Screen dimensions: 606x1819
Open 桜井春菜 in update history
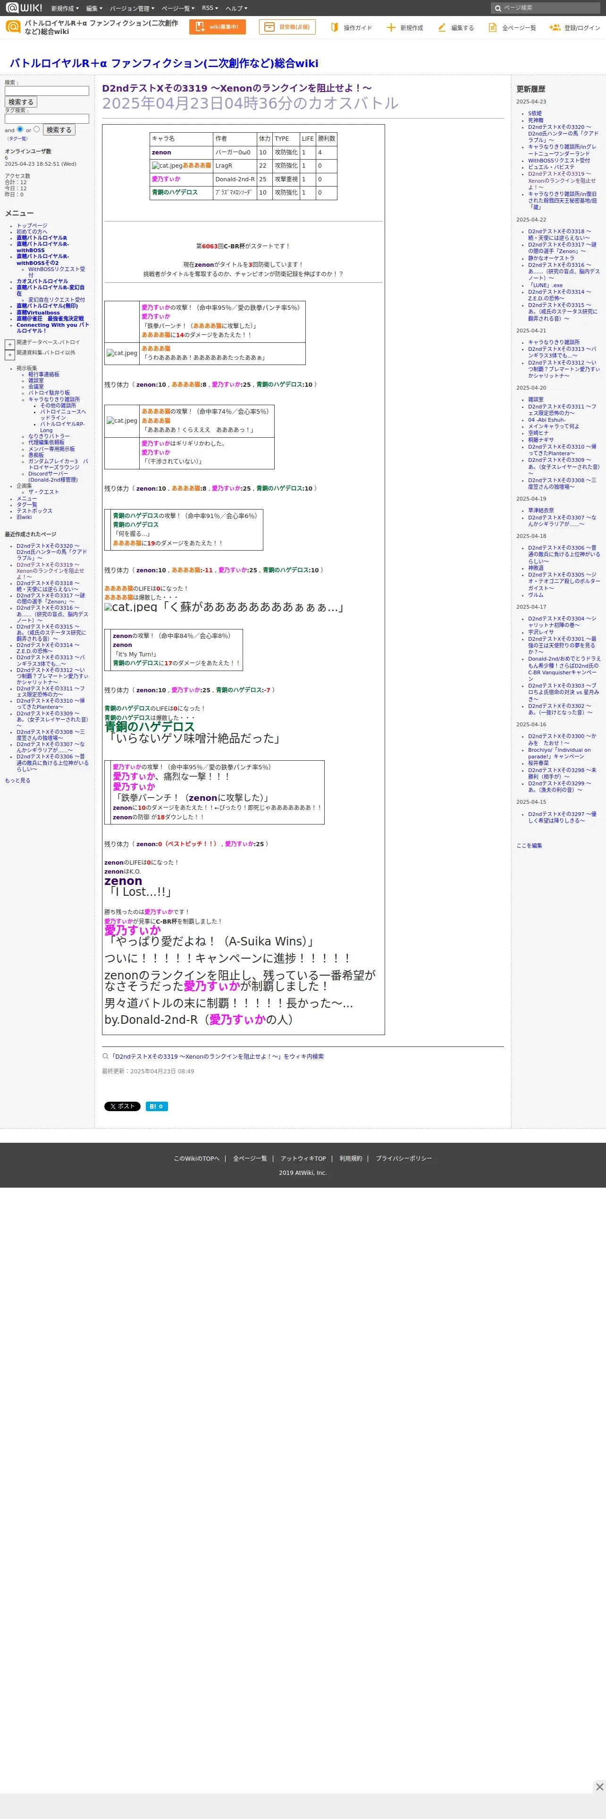pyautogui.click(x=539, y=763)
